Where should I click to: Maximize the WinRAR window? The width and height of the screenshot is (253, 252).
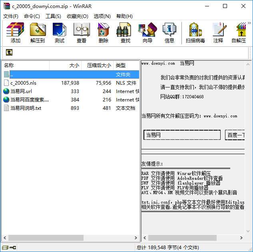pos(225,6)
